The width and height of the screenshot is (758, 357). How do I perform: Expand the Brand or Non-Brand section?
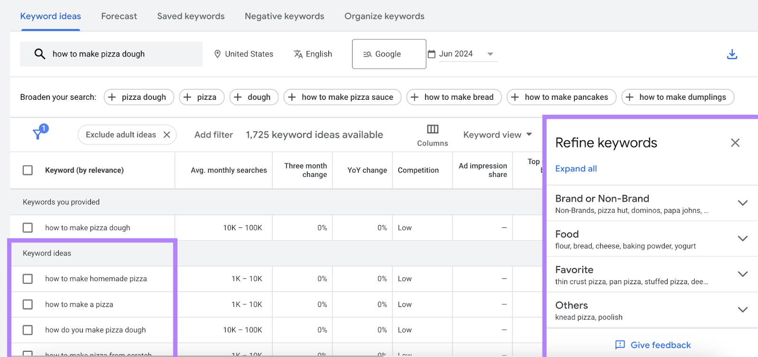click(742, 203)
